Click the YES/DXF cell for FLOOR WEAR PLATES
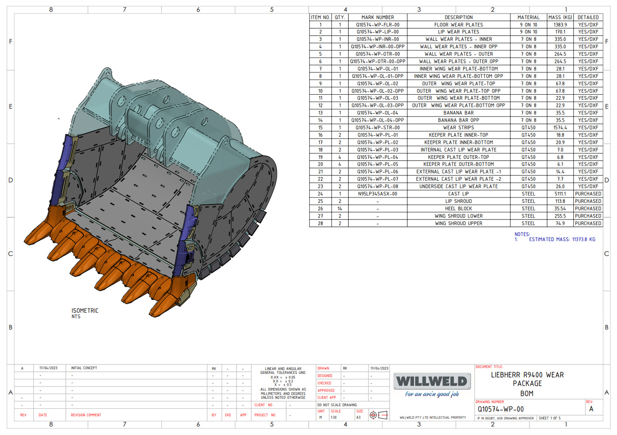Viewport: 617px width, 435px height. [588, 24]
